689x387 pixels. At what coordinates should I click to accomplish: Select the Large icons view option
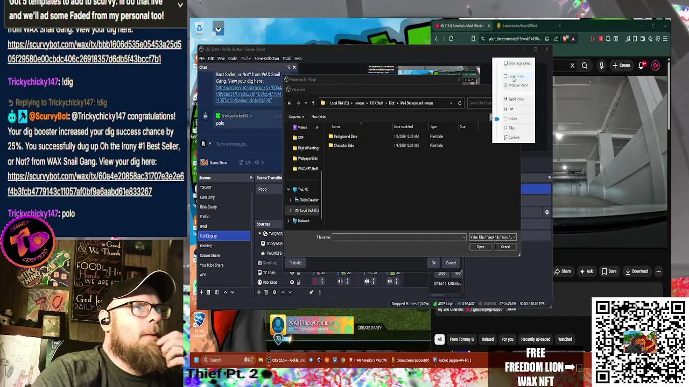click(x=515, y=76)
